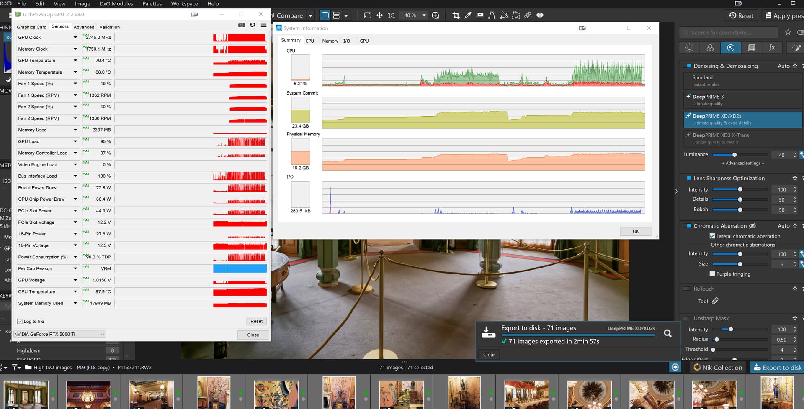
Task: Open the Advanced tab in GPU-Z
Action: coord(84,27)
